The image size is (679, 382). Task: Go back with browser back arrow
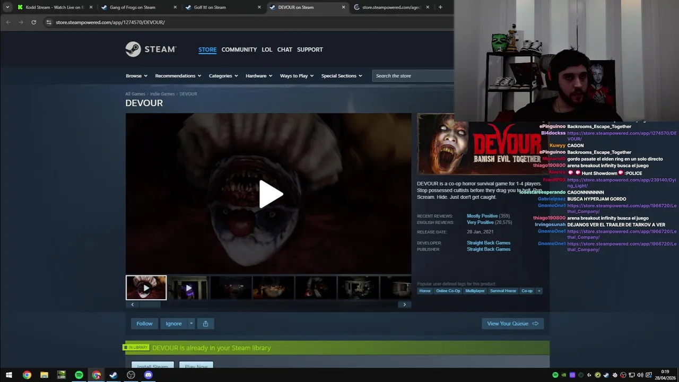[x=8, y=22]
